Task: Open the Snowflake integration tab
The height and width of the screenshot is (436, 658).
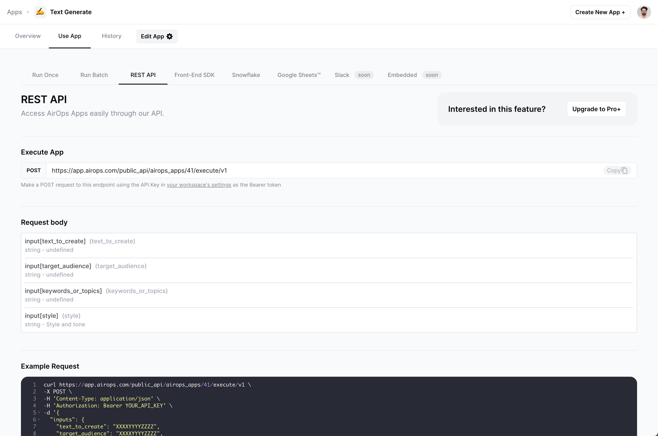Action: click(246, 75)
